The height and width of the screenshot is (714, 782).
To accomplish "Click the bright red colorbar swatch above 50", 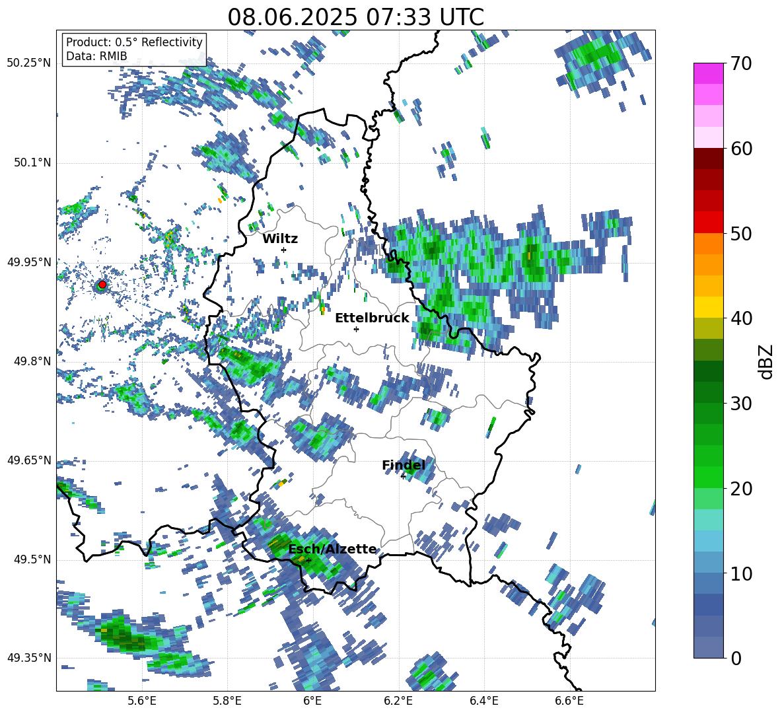I will point(708,223).
